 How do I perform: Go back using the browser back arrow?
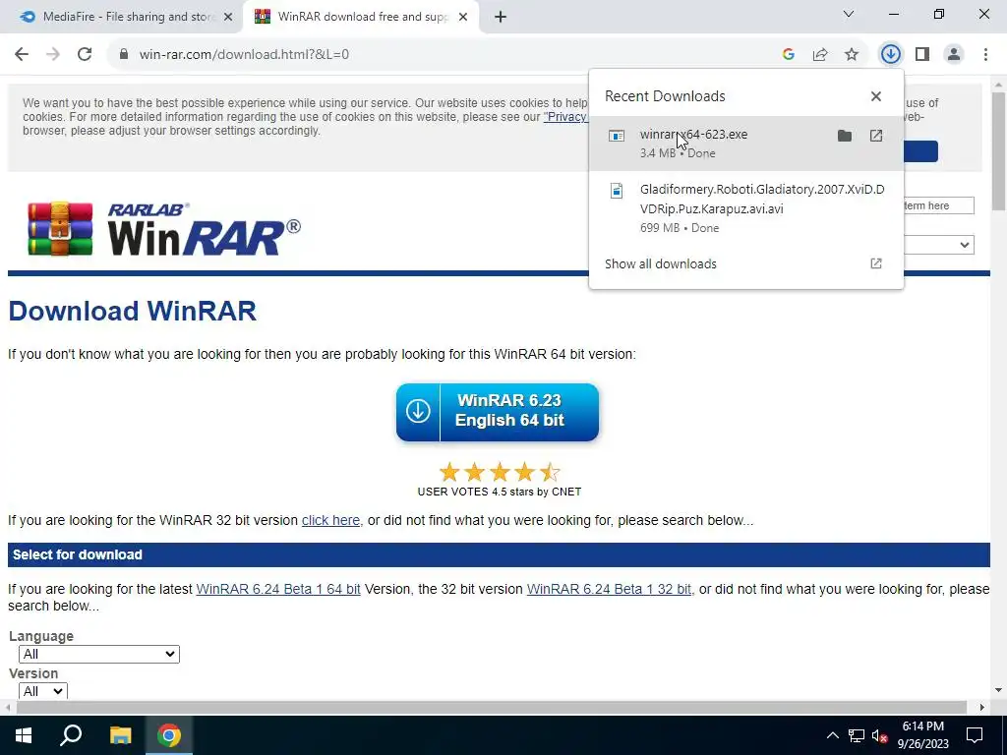click(22, 55)
